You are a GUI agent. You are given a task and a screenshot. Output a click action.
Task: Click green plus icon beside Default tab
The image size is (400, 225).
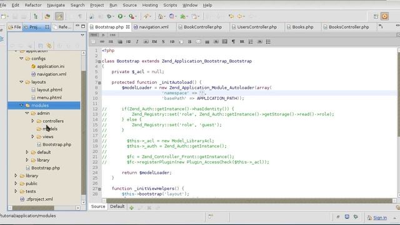[132, 207]
